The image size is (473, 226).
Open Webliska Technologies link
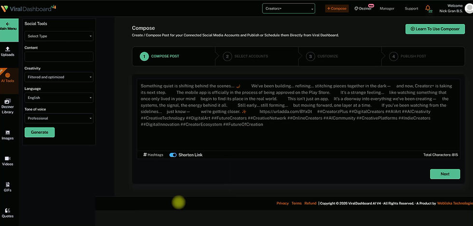455,203
